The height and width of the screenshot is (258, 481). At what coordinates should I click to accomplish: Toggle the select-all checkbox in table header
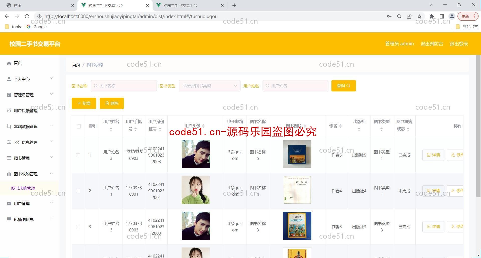point(79,126)
